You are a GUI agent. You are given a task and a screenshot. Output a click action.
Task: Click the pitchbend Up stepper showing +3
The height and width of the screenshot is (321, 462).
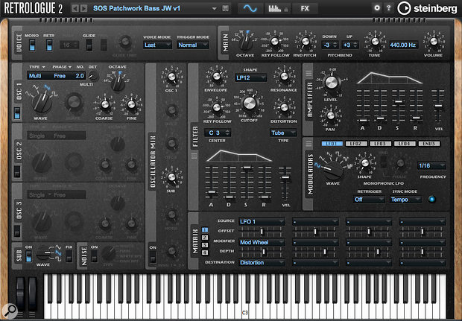350,45
